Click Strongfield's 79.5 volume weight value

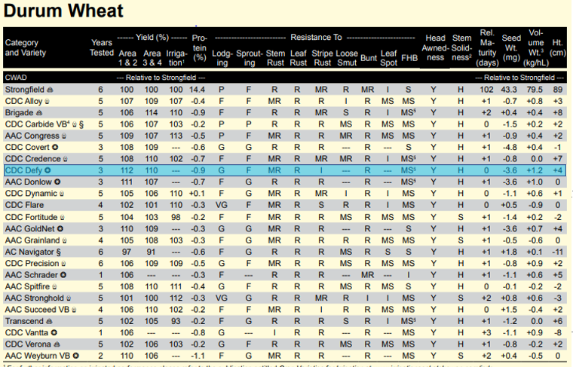point(535,90)
